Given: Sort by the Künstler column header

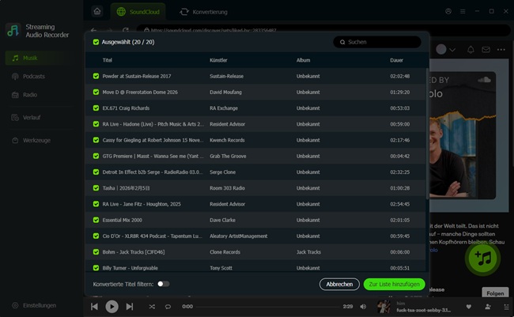Looking at the screenshot, I should (218, 60).
